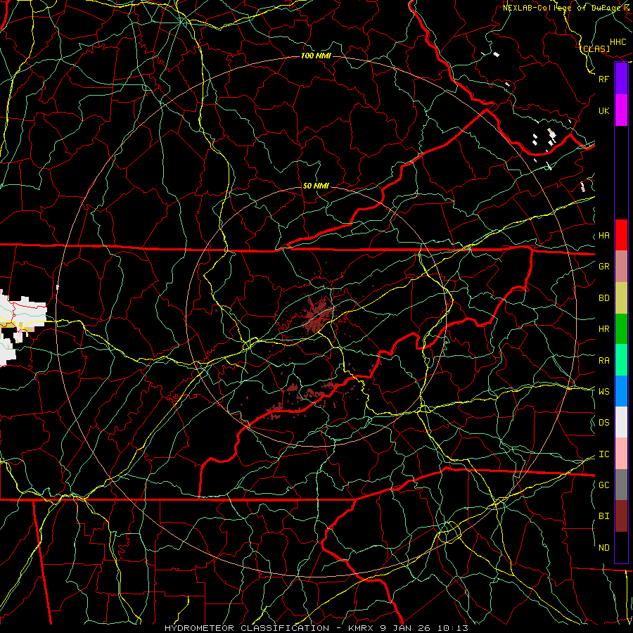The width and height of the screenshot is (633, 633).
Task: Select the salmon GR graupel color swatch
Action: pos(621,267)
